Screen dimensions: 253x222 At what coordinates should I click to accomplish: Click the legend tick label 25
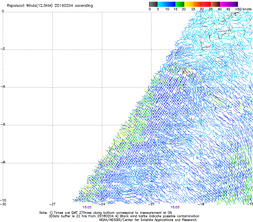[193, 9]
